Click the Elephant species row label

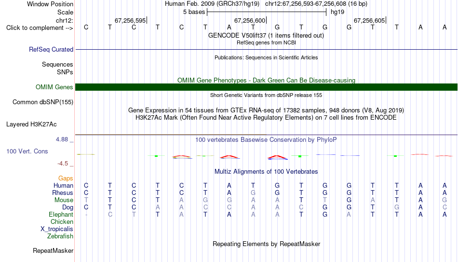(x=61, y=214)
